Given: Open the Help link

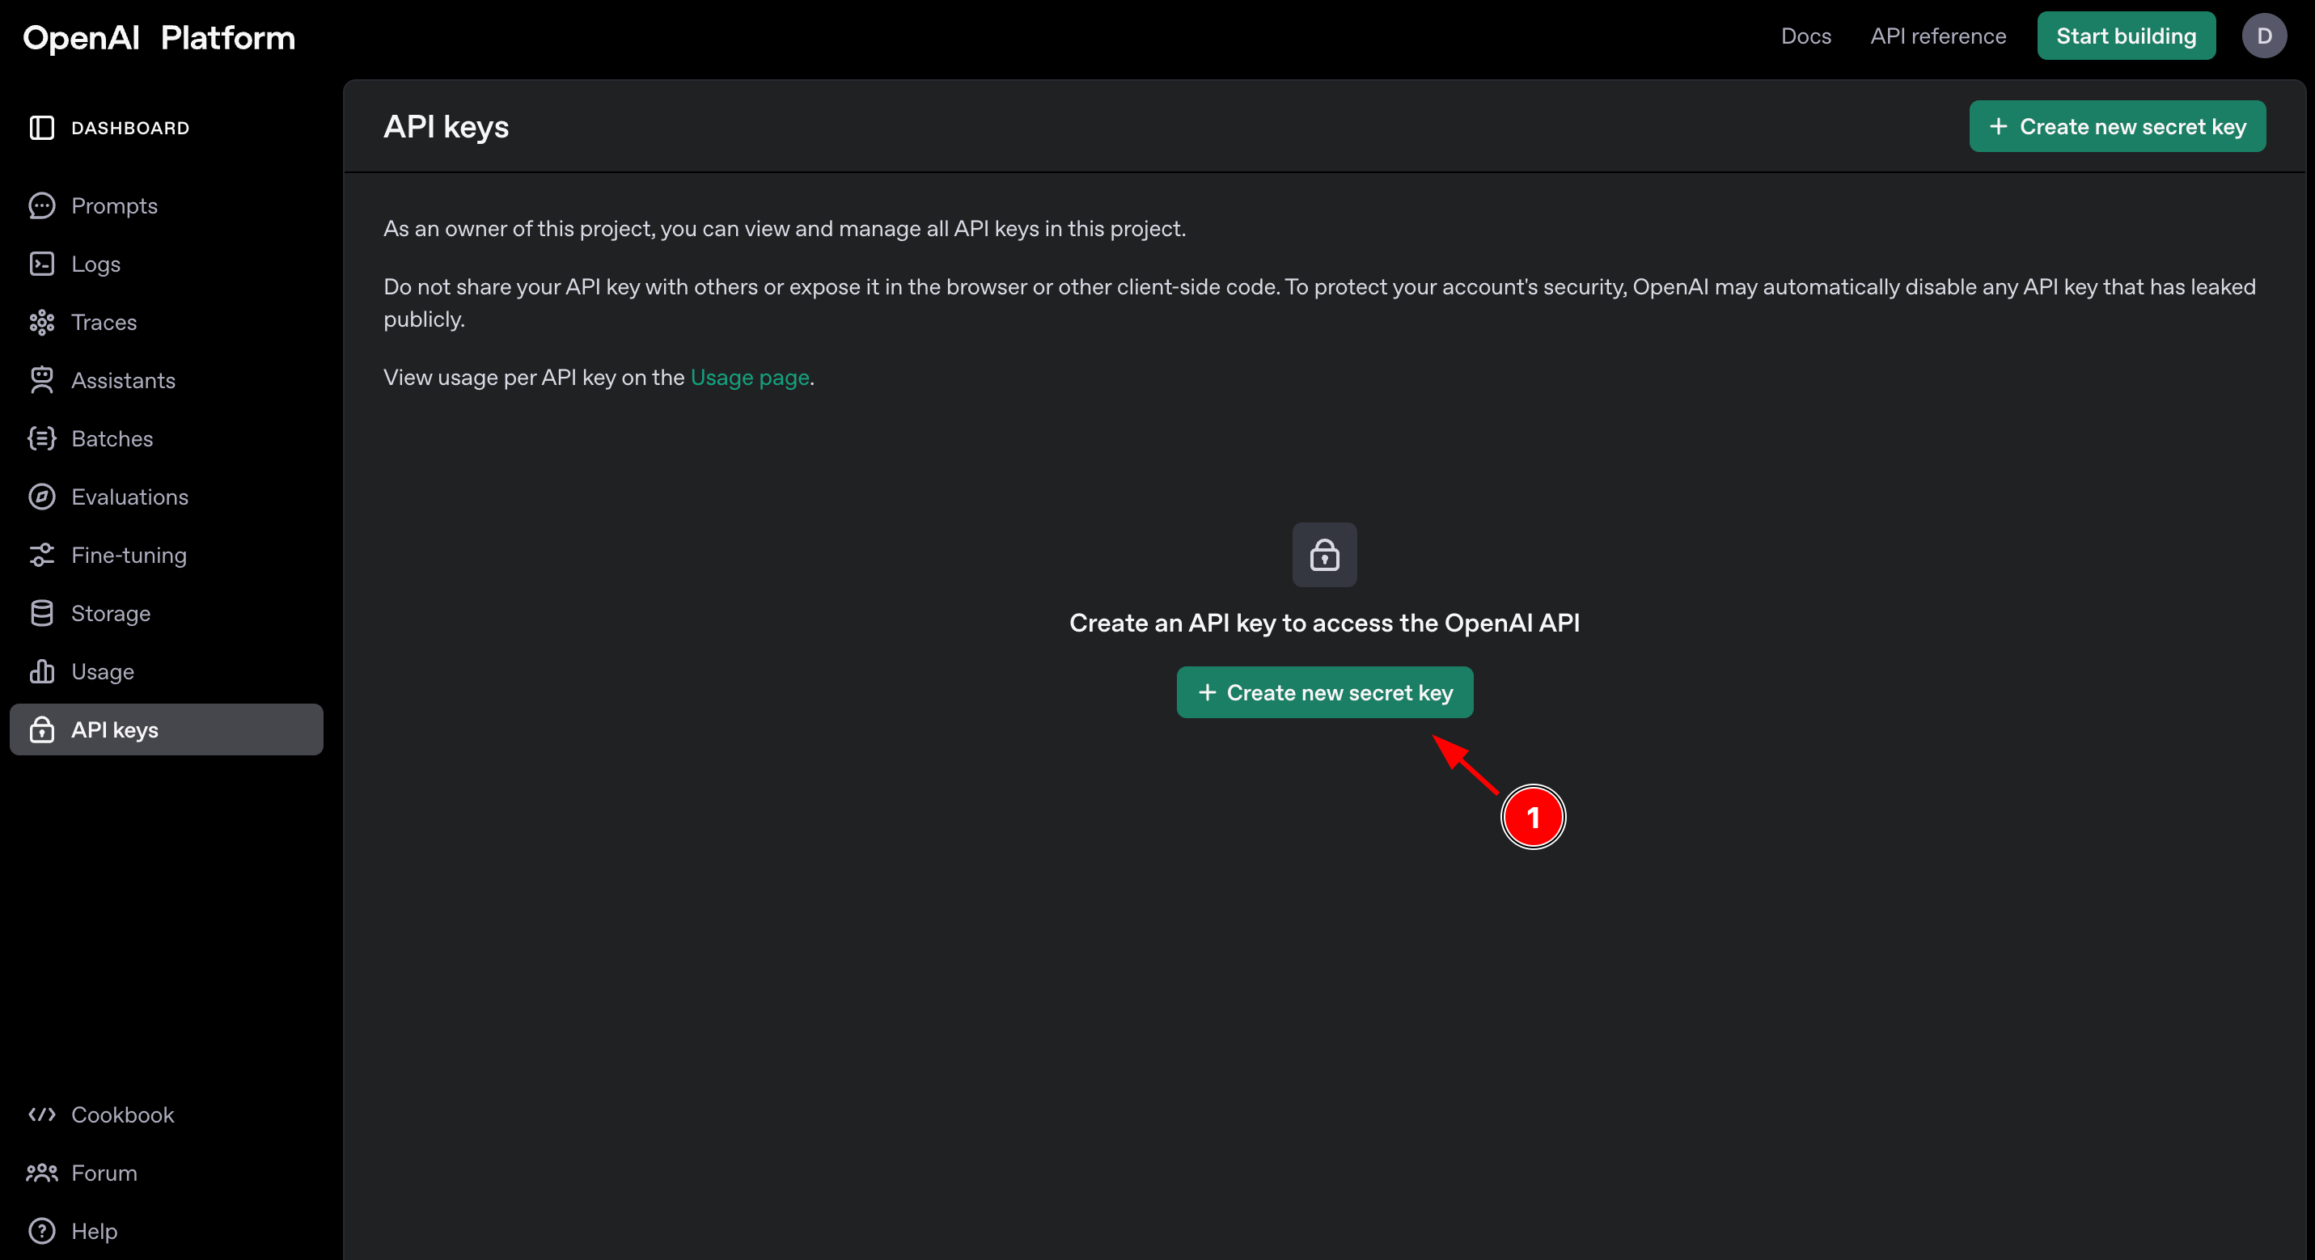Looking at the screenshot, I should point(95,1231).
